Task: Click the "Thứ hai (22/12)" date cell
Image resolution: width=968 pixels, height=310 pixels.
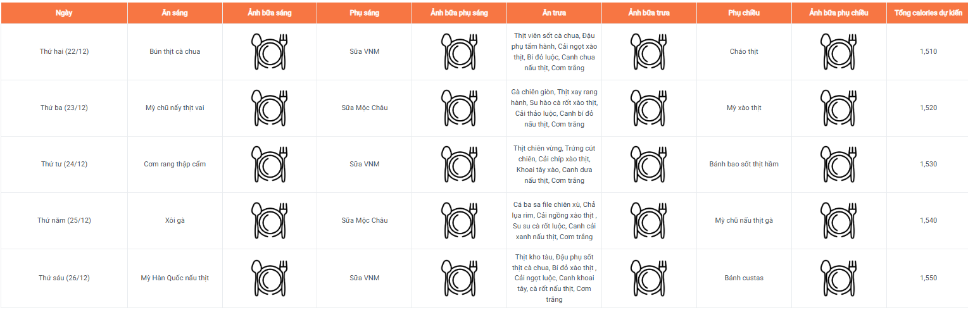Action: coord(64,51)
